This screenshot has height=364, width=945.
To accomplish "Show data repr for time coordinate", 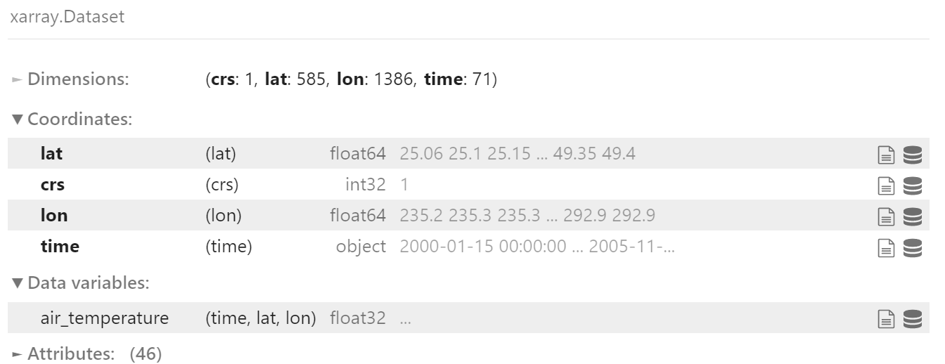I will click(912, 247).
